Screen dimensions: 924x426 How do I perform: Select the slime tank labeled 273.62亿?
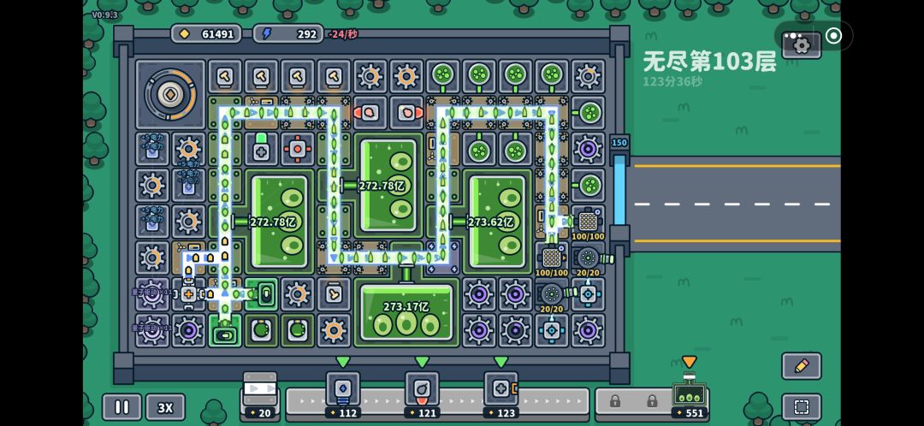coord(497,222)
